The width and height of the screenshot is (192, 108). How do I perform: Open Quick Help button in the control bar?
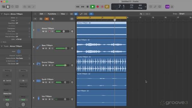tap(13, 7)
